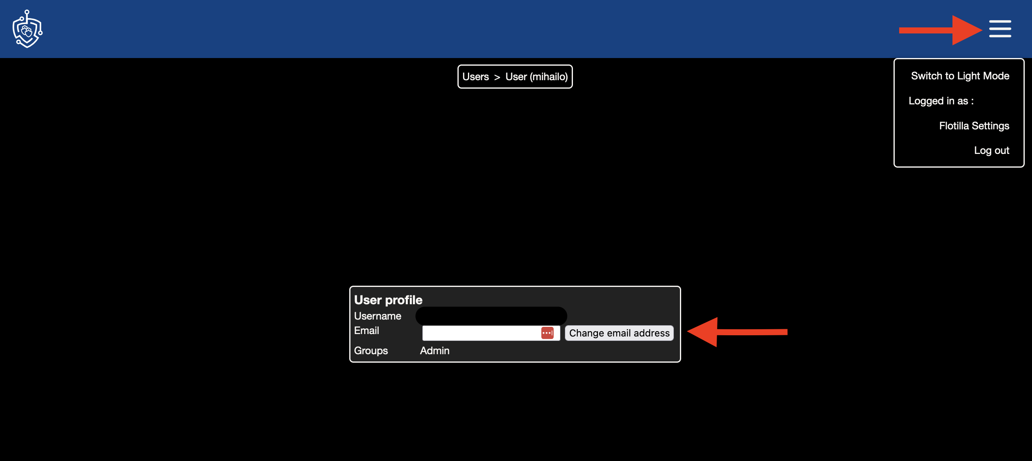Screen dimensions: 1032x461
Task: Focus the Email input field
Action: click(491, 333)
